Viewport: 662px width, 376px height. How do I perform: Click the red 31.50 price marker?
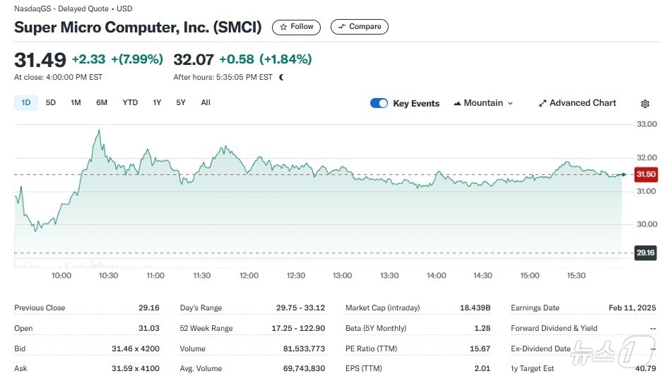645,174
